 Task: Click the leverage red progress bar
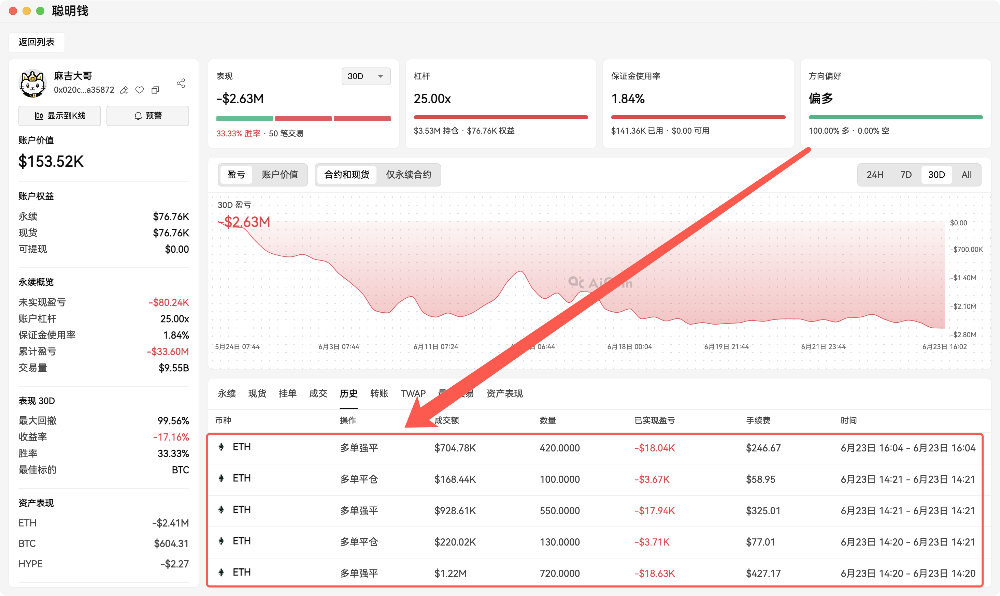click(501, 117)
